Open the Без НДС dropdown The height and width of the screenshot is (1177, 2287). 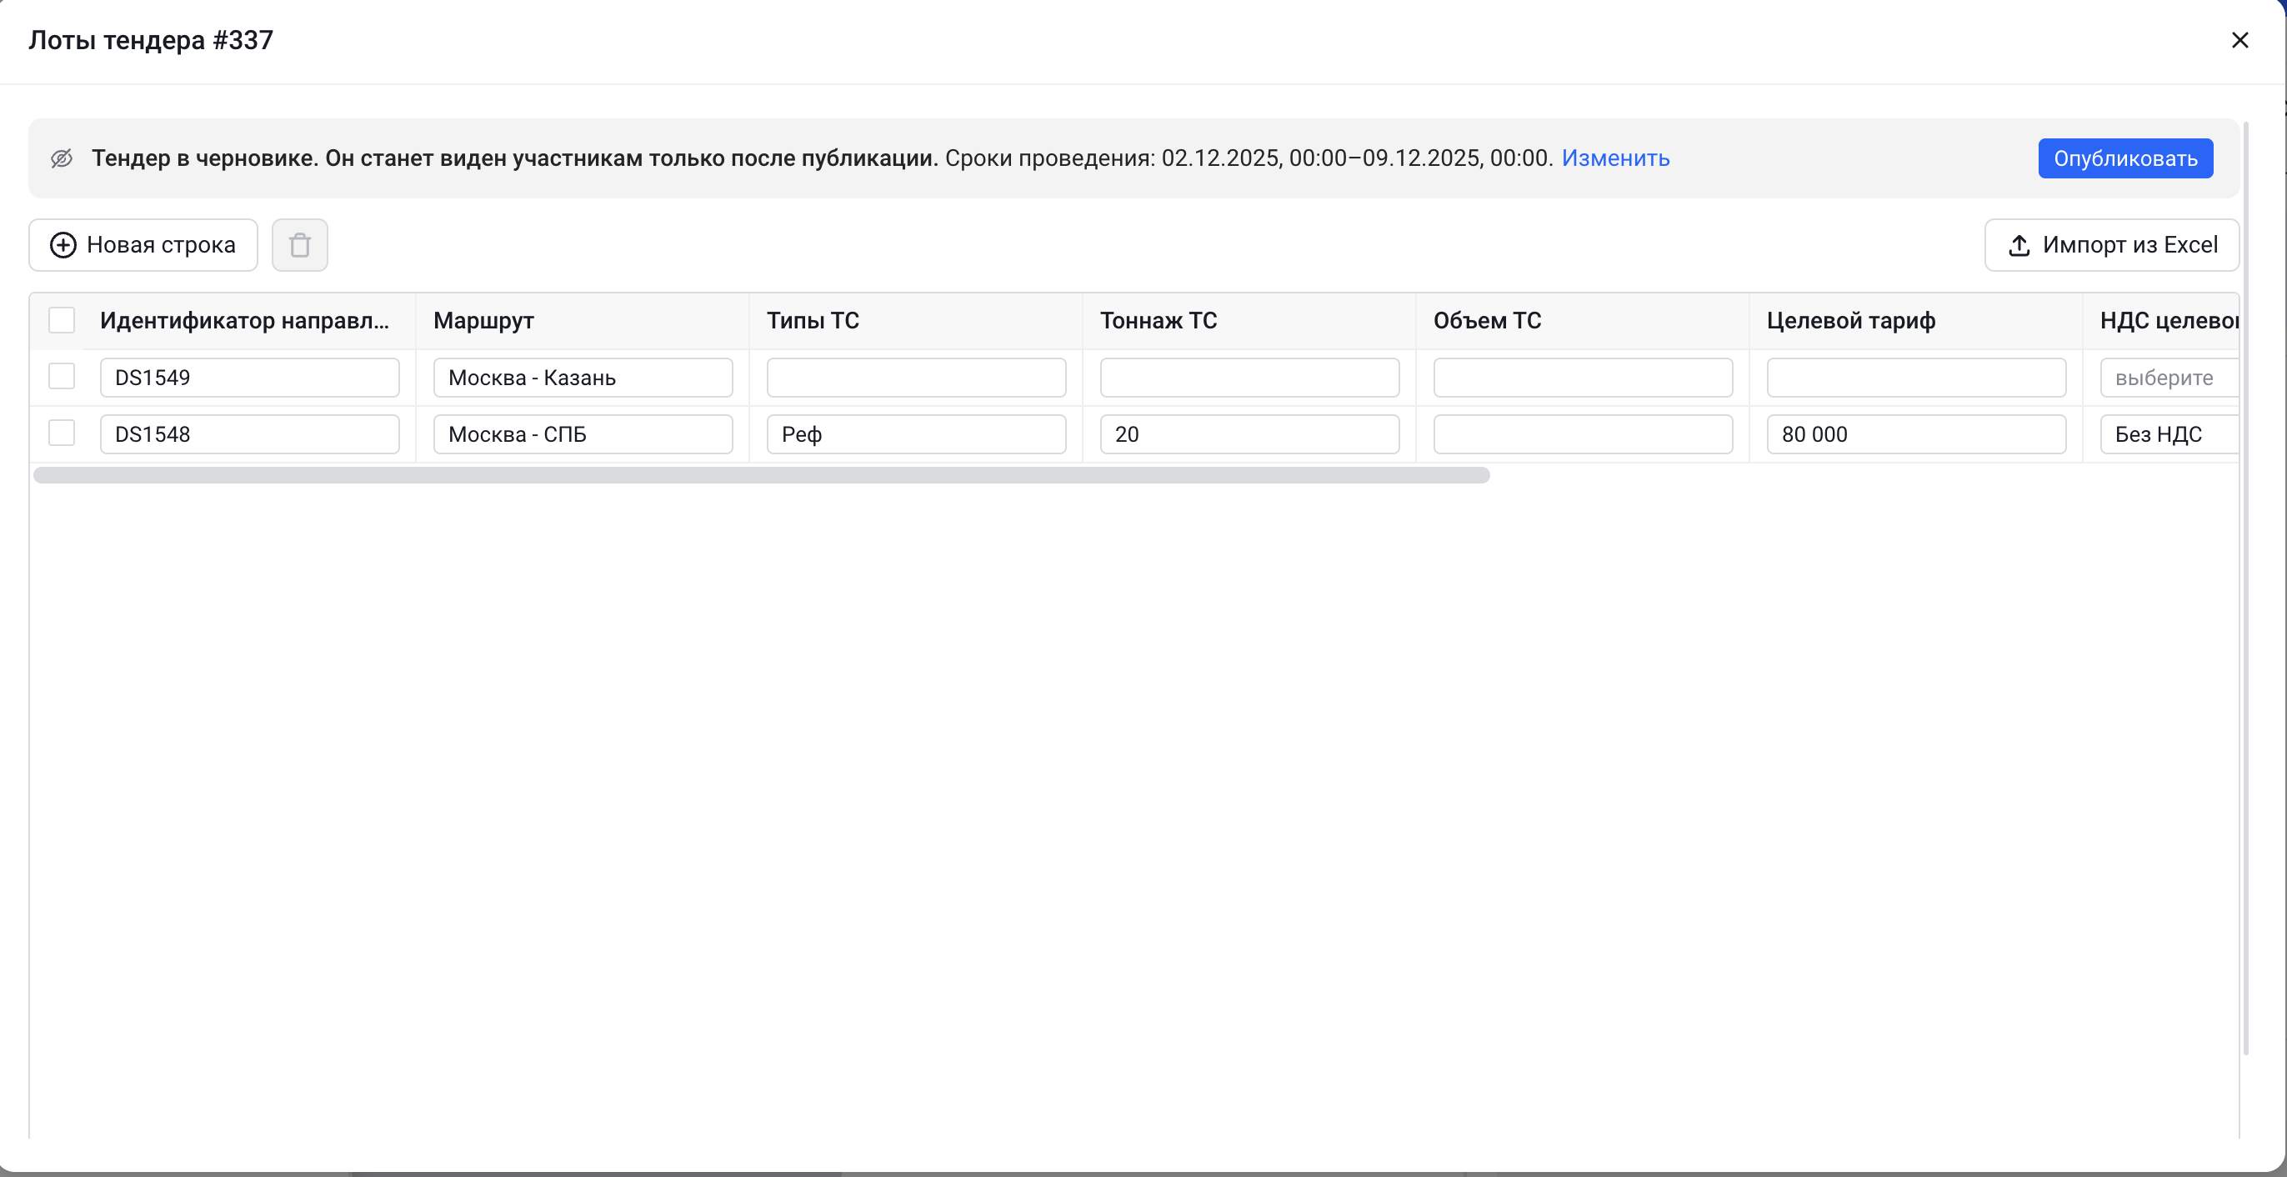coord(2168,434)
